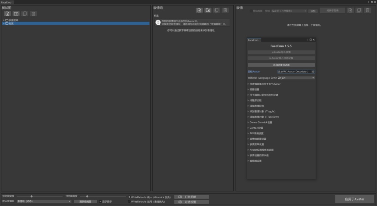Expand 用于消除口型变形的形状键 section
This screenshot has height=206, width=377.
point(248,95)
